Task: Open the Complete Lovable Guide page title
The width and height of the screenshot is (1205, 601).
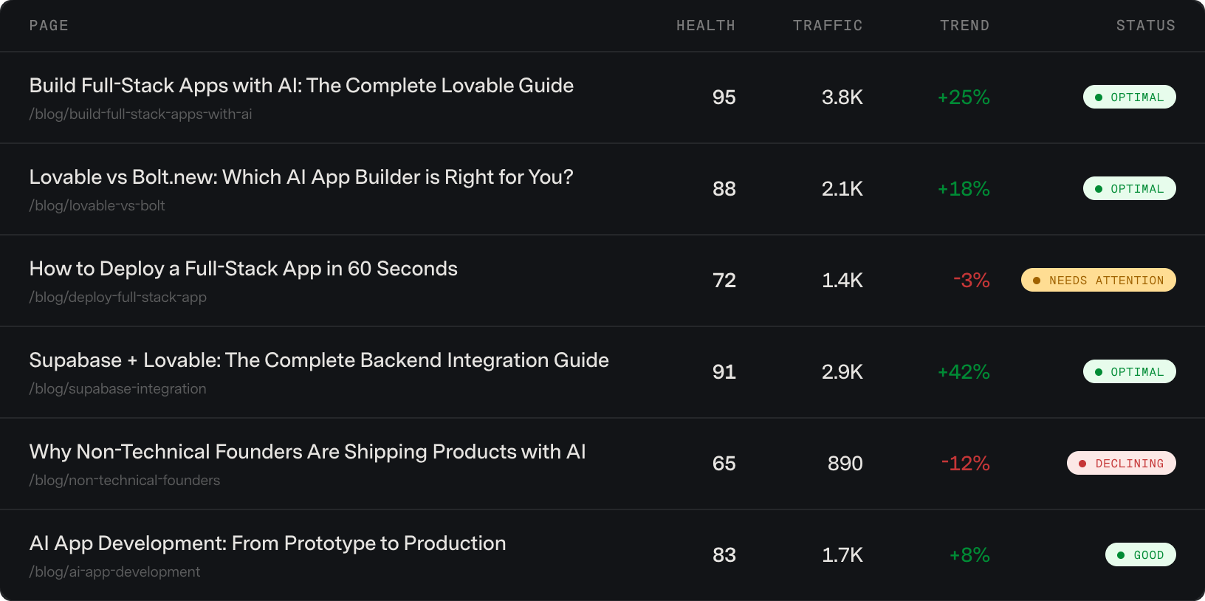Action: tap(301, 86)
